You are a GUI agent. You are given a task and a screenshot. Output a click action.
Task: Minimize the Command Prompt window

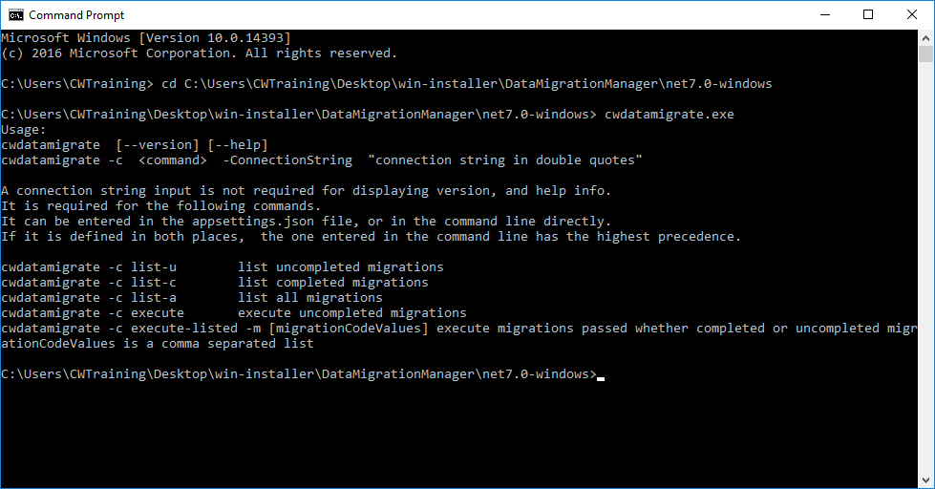click(x=825, y=15)
